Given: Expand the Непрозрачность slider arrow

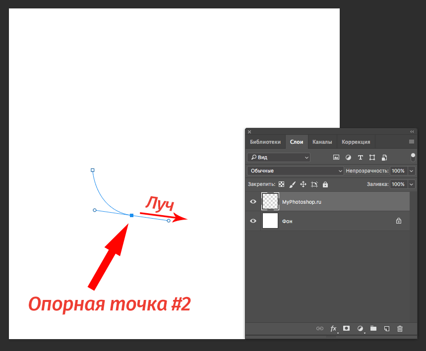Looking at the screenshot, I should [x=411, y=171].
